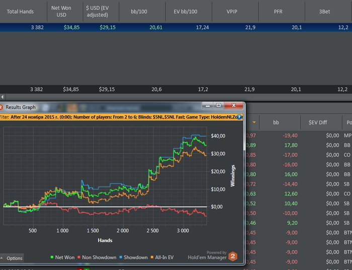The width and height of the screenshot is (352, 270).
Task: Toggle the Net Won legend swatch
Action: 52,257
